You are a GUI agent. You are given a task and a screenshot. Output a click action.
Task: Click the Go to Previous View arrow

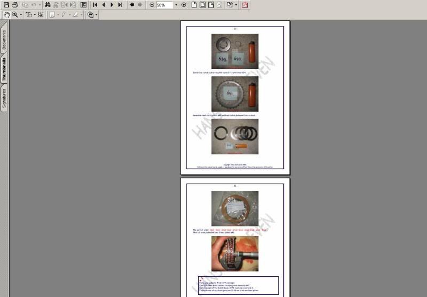tap(132, 5)
